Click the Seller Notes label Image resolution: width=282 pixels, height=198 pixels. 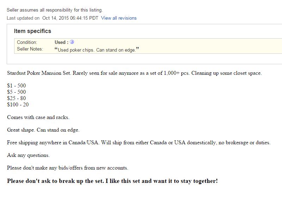(x=30, y=49)
